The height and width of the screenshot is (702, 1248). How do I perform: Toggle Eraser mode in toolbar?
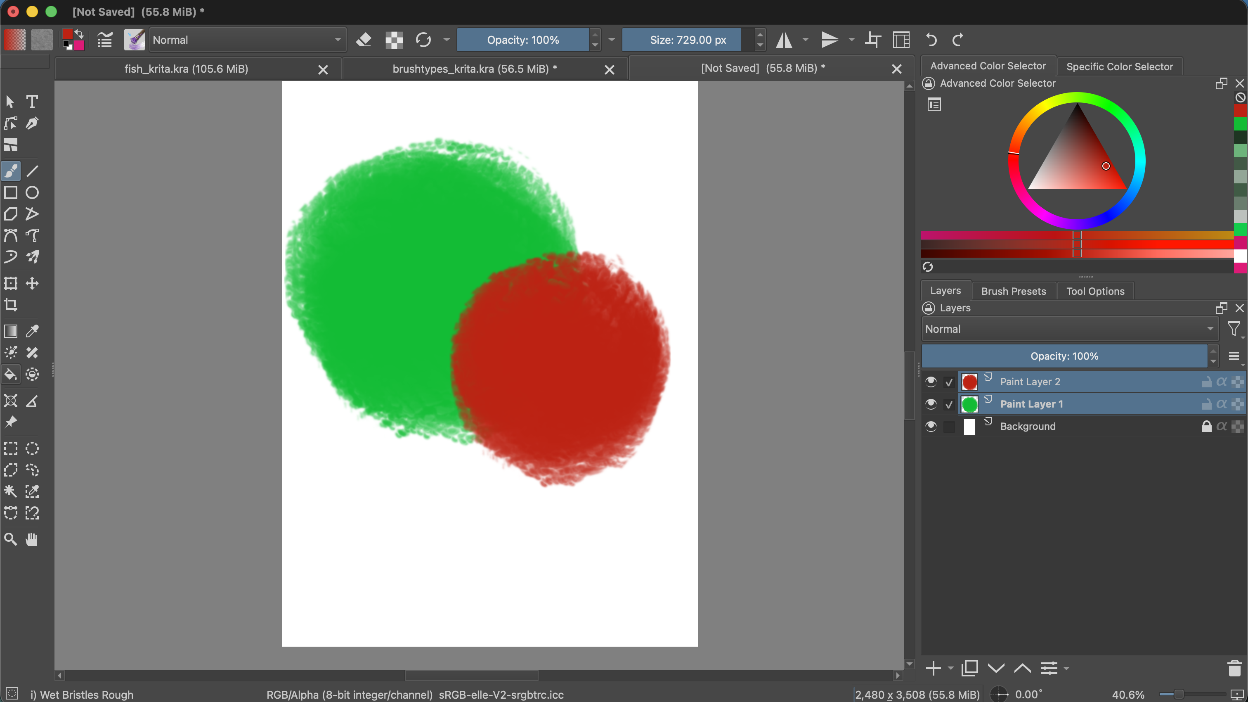pos(364,40)
